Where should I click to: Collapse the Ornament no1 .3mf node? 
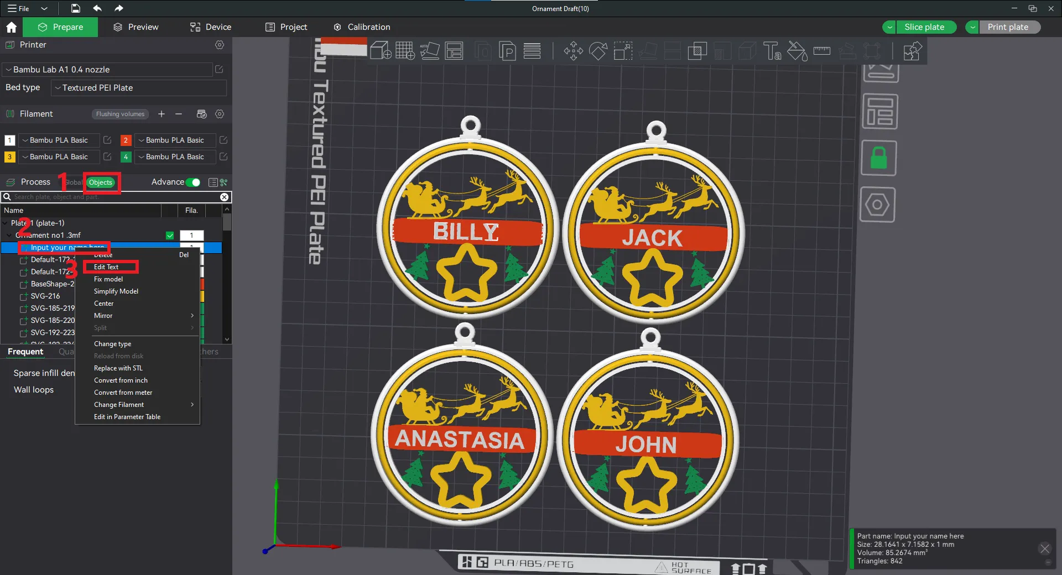click(x=9, y=236)
